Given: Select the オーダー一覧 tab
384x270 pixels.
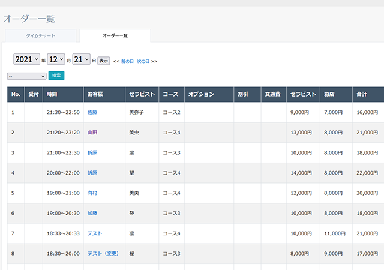Looking at the screenshot, I should (115, 36).
